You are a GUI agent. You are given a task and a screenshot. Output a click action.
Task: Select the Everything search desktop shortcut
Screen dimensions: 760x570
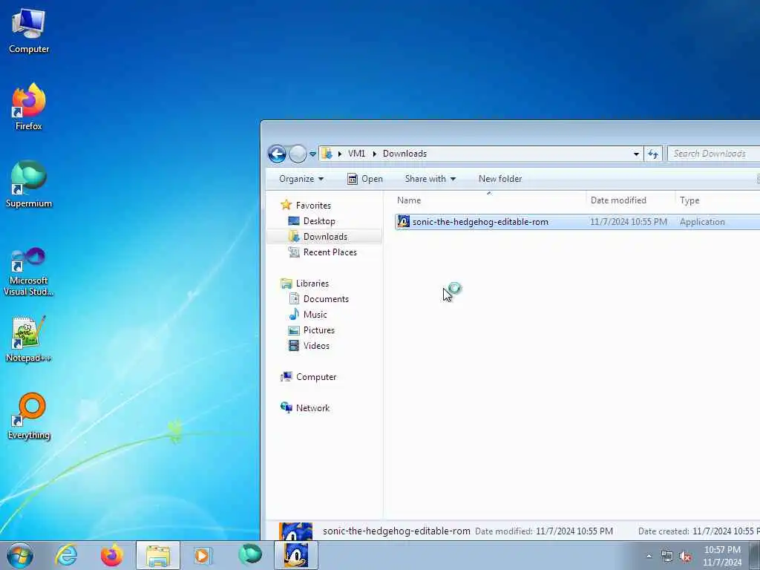(29, 416)
